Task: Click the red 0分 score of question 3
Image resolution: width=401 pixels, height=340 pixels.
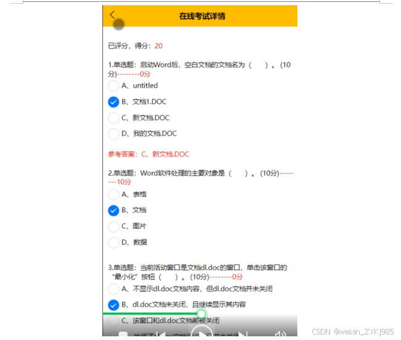Action: 238,277
